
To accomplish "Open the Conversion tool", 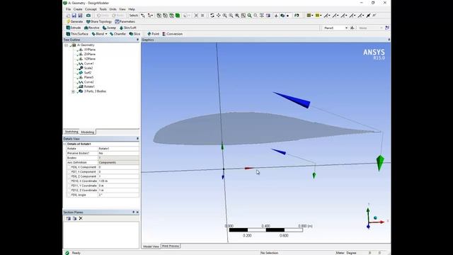I will 173,34.
